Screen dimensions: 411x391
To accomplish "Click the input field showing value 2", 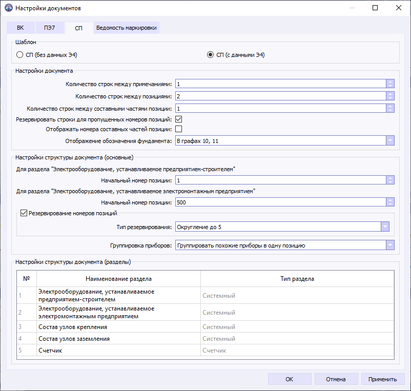I will [x=282, y=95].
